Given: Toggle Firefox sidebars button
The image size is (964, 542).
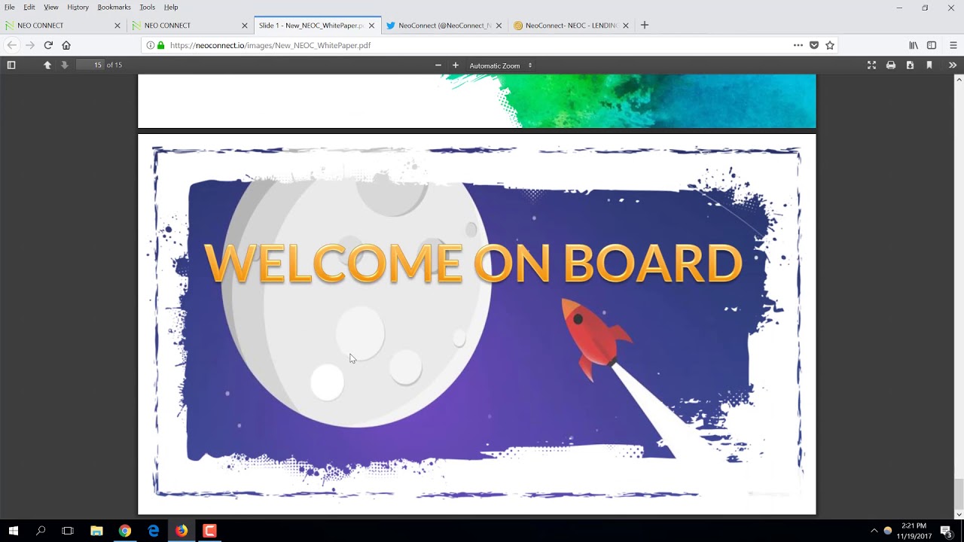Looking at the screenshot, I should point(932,45).
